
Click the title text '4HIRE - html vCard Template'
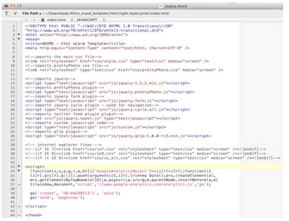(74, 43)
